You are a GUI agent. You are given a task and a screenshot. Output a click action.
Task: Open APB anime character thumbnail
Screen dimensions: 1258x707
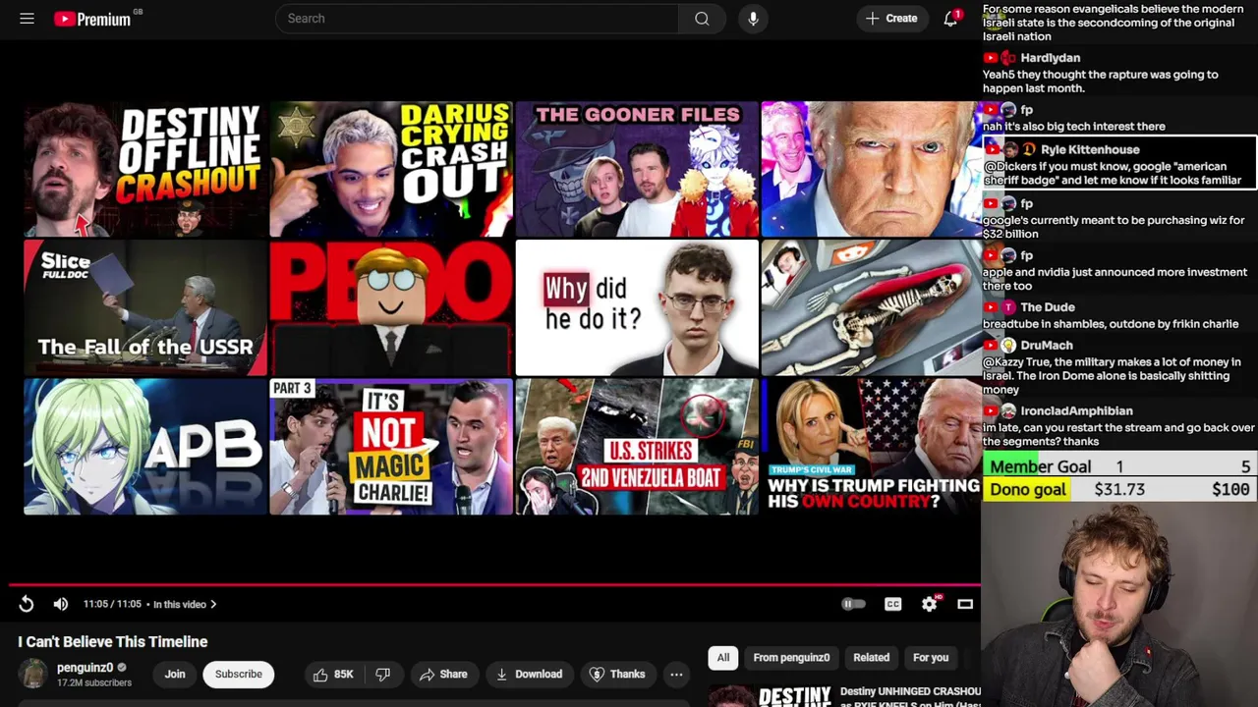pyautogui.click(x=145, y=447)
